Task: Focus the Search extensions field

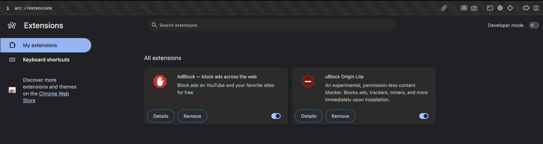Action: [271, 25]
